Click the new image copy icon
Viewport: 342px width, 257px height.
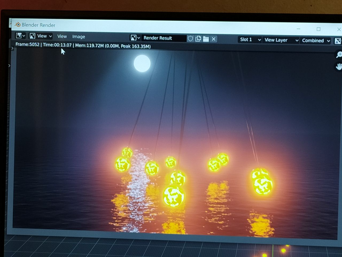click(x=198, y=39)
